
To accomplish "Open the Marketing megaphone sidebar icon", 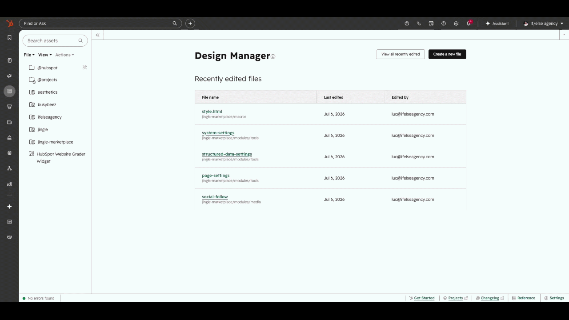I will point(9,76).
